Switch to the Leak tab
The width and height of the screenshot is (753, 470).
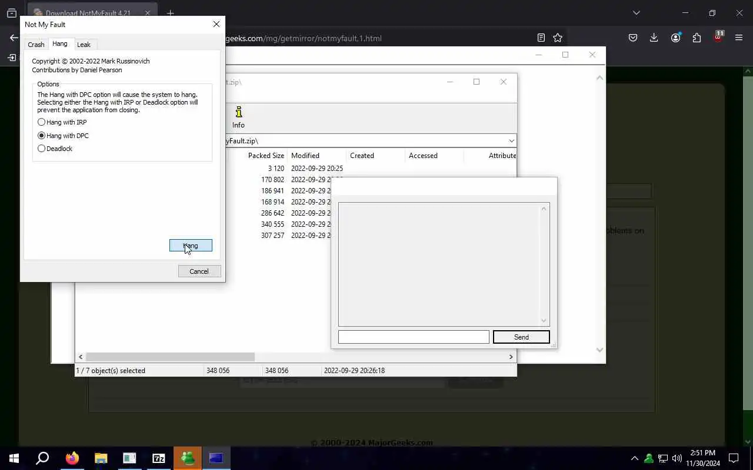coord(84,45)
